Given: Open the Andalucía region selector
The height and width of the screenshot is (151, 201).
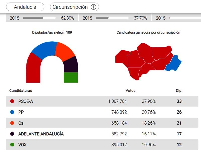Looking at the screenshot, I should (25, 7).
